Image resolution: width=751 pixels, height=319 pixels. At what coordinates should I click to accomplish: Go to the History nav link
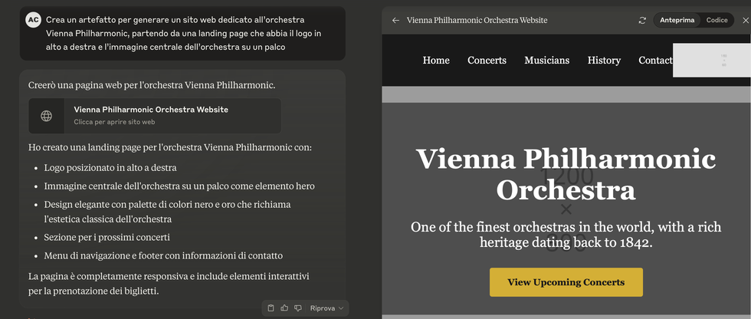pos(604,61)
